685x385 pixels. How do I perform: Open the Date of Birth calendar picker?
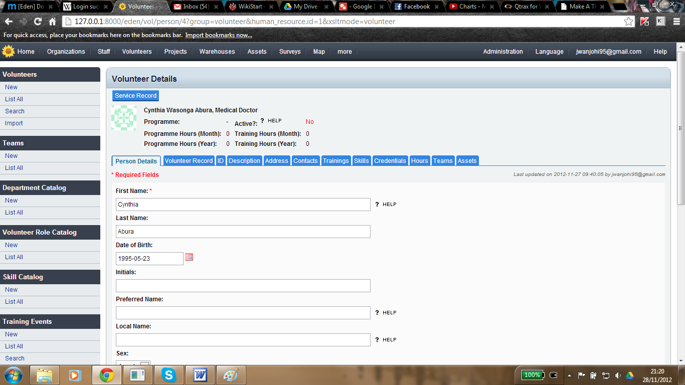pos(189,257)
